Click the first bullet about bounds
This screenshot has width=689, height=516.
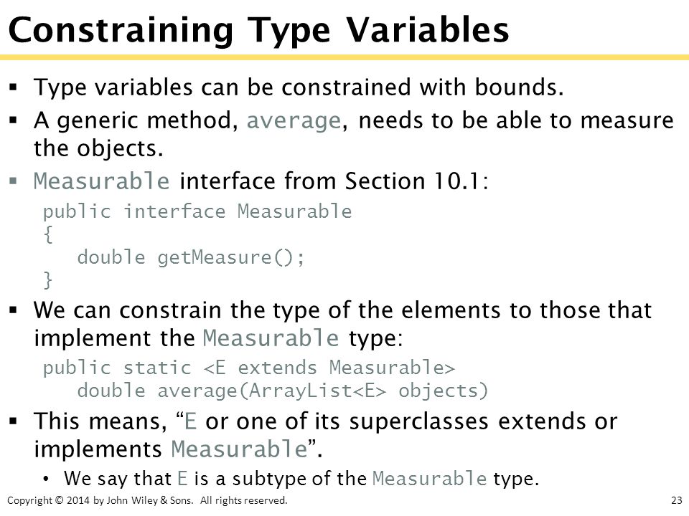299,87
